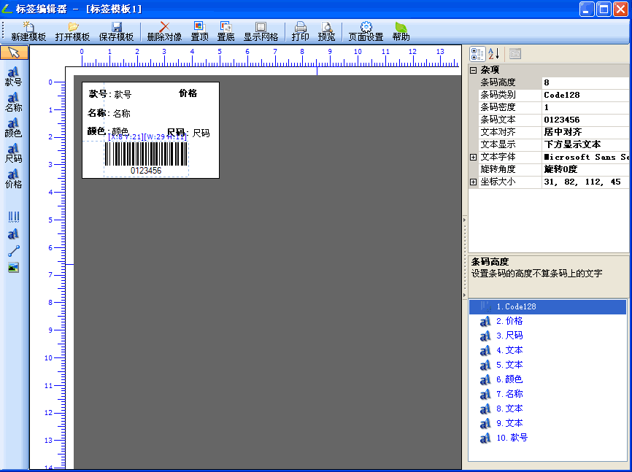
Task: Expand the 文本字体 font property
Action: 473,157
